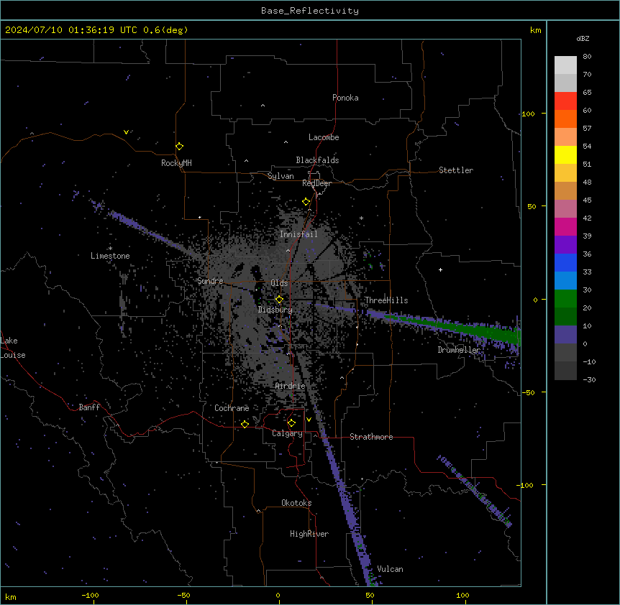This screenshot has height=605, width=620.
Task: Click the Didsbury town label
Action: point(275,310)
